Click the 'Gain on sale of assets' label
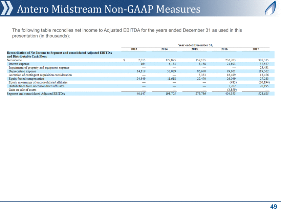The image size is (281, 211). pyautogui.click(x=22, y=90)
